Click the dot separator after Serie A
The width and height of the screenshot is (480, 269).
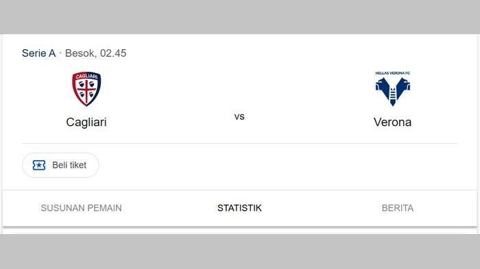click(x=60, y=53)
